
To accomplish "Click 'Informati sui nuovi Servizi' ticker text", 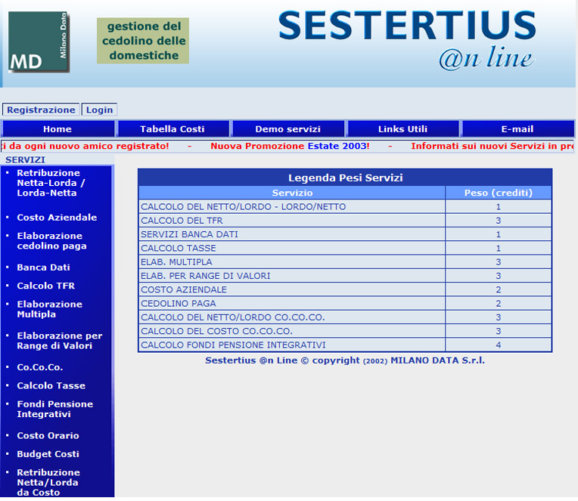I will coord(477,146).
